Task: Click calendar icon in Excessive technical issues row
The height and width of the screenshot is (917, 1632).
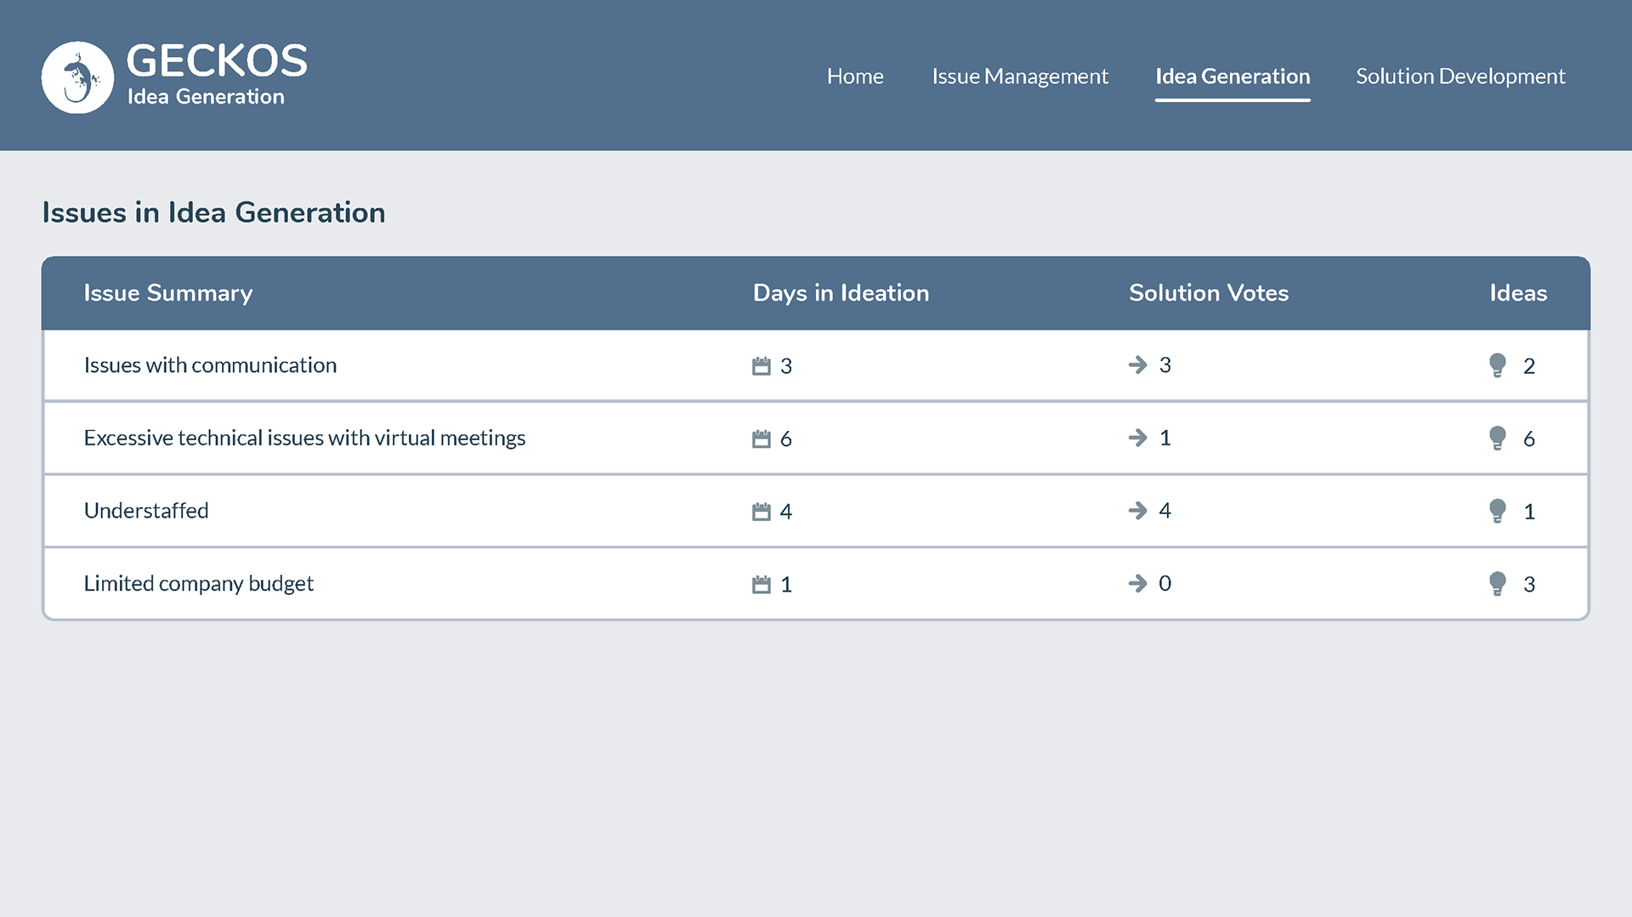Action: tap(761, 439)
